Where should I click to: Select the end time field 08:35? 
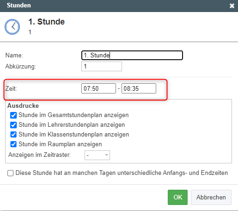pos(139,88)
